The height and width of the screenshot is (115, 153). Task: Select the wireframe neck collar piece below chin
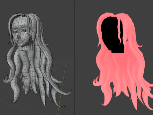[27, 47]
